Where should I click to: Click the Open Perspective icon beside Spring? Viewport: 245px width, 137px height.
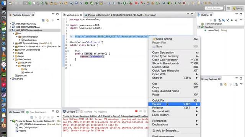pyautogui.click(x=228, y=8)
